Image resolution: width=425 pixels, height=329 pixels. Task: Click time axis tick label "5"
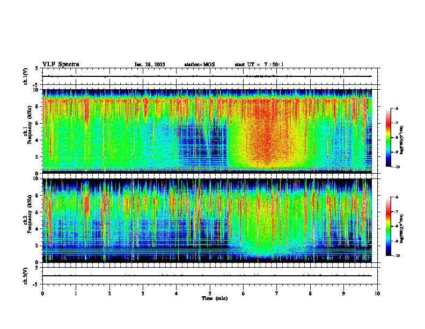(210, 294)
